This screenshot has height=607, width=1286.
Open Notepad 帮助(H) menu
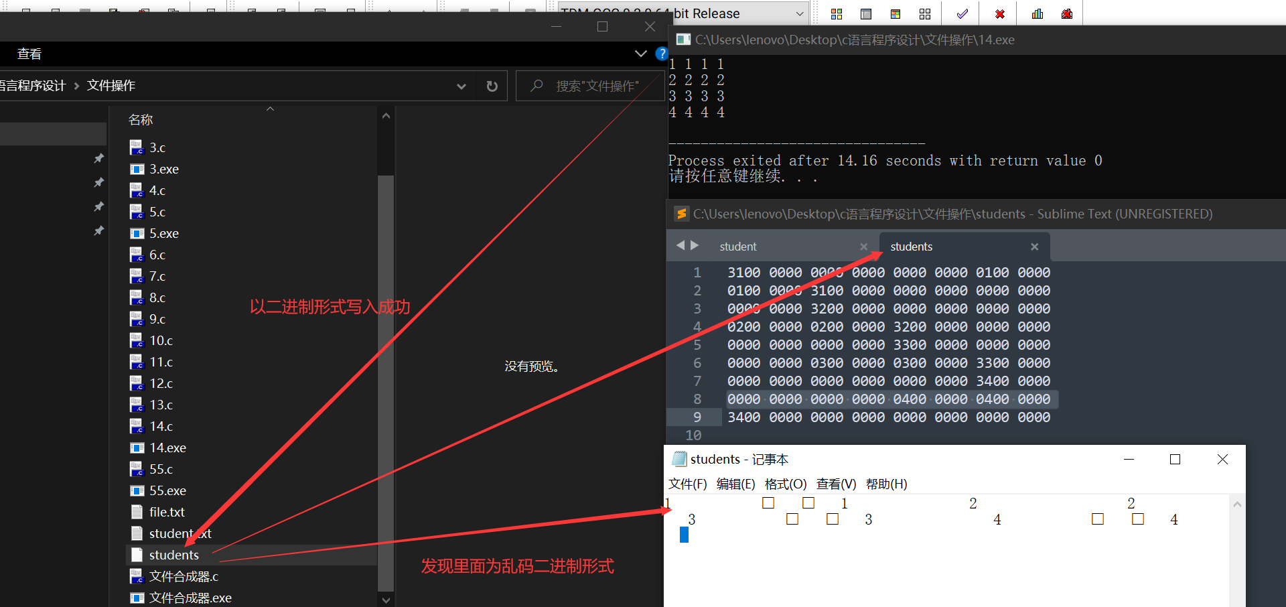tap(886, 484)
